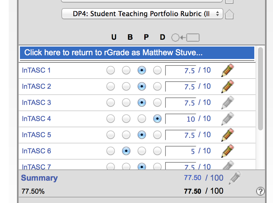The image size is (273, 203).
Task: Click the pencil icon for InTASC 1
Action: point(228,70)
